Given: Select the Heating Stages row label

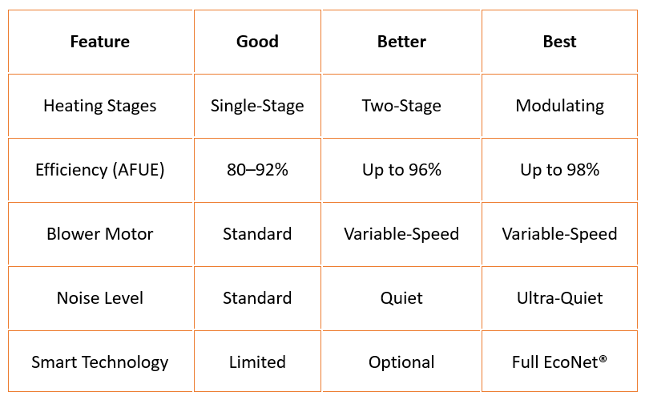Looking at the screenshot, I should click(100, 106).
